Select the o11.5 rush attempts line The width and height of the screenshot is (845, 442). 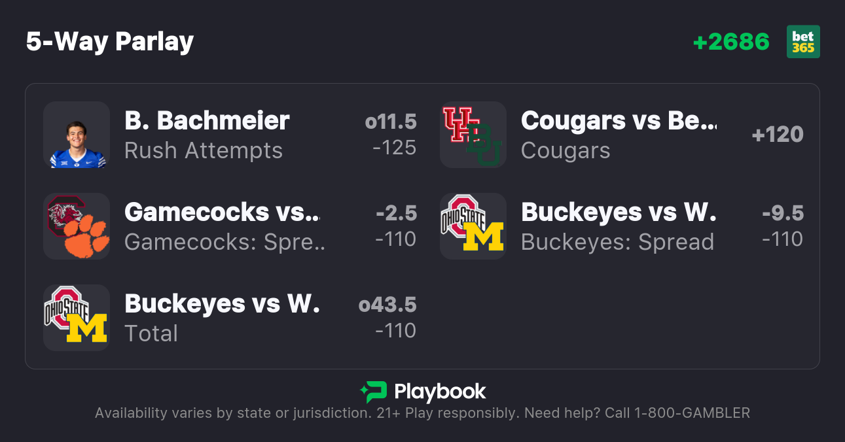click(x=391, y=122)
